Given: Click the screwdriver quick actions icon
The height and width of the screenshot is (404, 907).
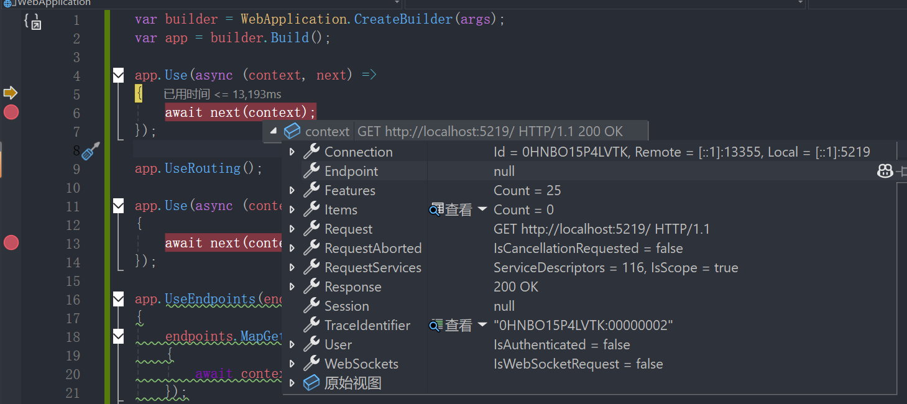Looking at the screenshot, I should click(91, 150).
